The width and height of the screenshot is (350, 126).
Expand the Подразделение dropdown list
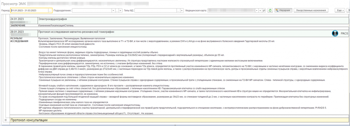pos(113,11)
